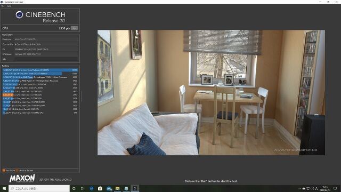Show hidden system tray icons

point(299,188)
